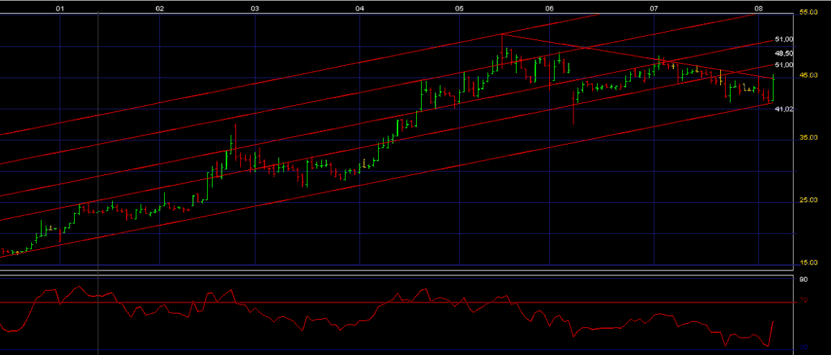Click the 90 level on oscillator scale

click(803, 280)
